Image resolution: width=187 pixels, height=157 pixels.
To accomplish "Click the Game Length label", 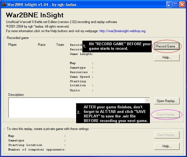I will pyautogui.click(x=82, y=54).
